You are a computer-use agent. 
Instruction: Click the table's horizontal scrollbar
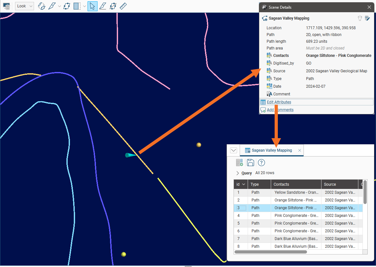tap(270, 252)
